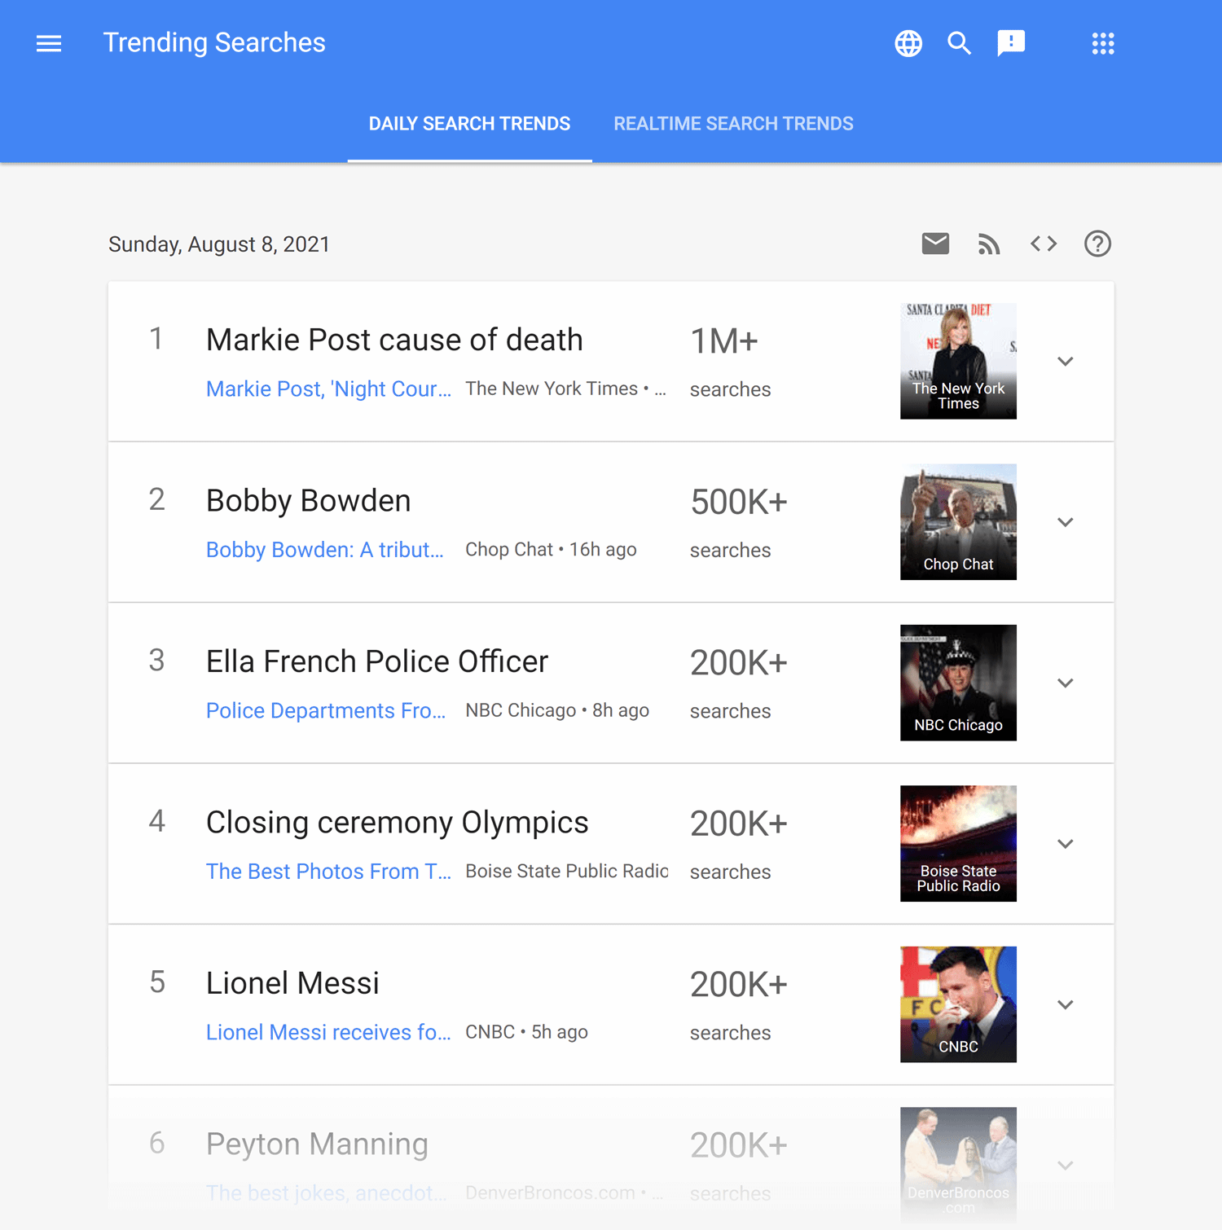Expand the Bobby Bowden trend entry
The height and width of the screenshot is (1230, 1222).
1065,522
